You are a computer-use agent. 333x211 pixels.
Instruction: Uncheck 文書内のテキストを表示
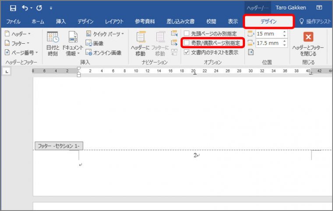187,52
